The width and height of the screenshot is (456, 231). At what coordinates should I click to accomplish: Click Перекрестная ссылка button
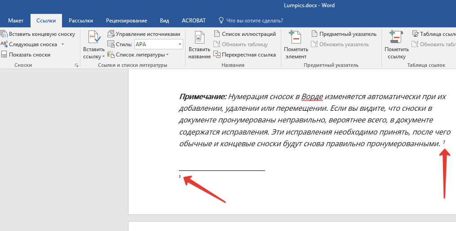pyautogui.click(x=248, y=55)
